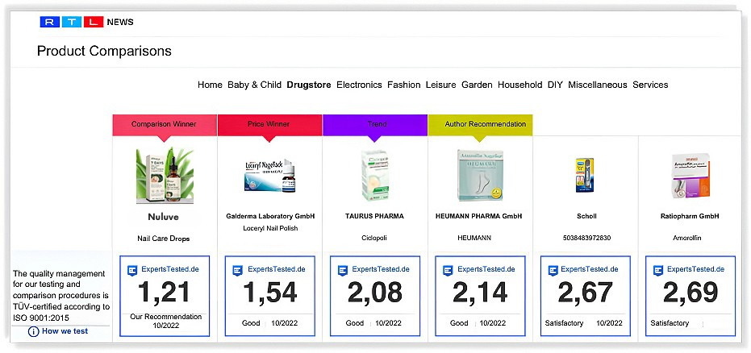Click the Nail Care Drops product name
751x353 pixels.
[x=163, y=239]
